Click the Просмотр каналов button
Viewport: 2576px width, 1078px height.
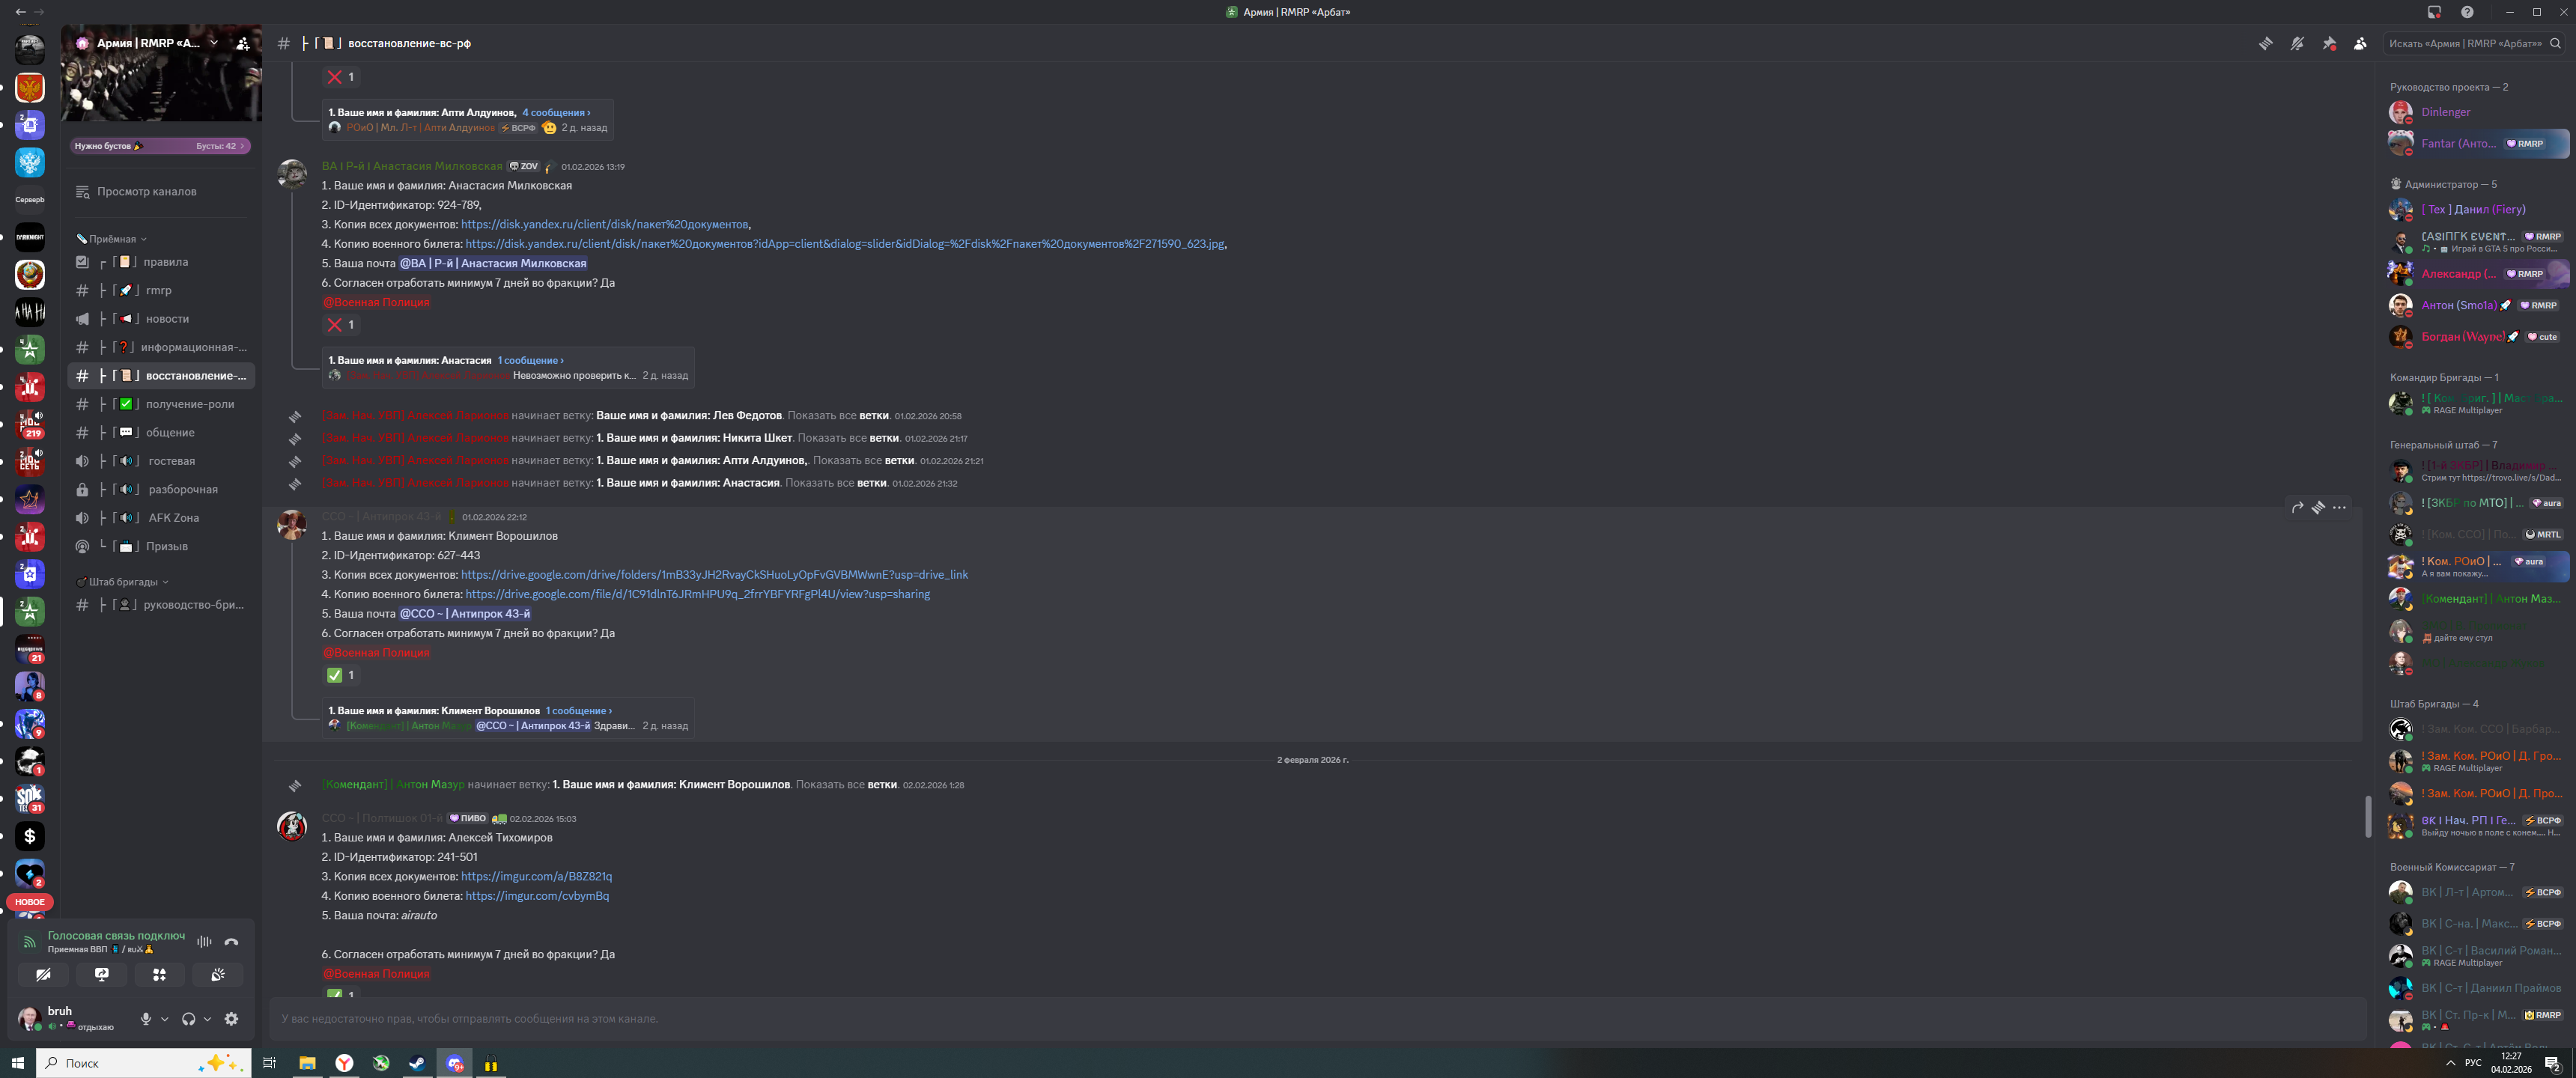tap(146, 192)
